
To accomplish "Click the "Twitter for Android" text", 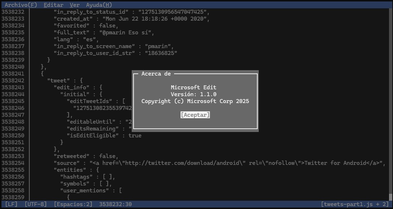I will point(335,163).
